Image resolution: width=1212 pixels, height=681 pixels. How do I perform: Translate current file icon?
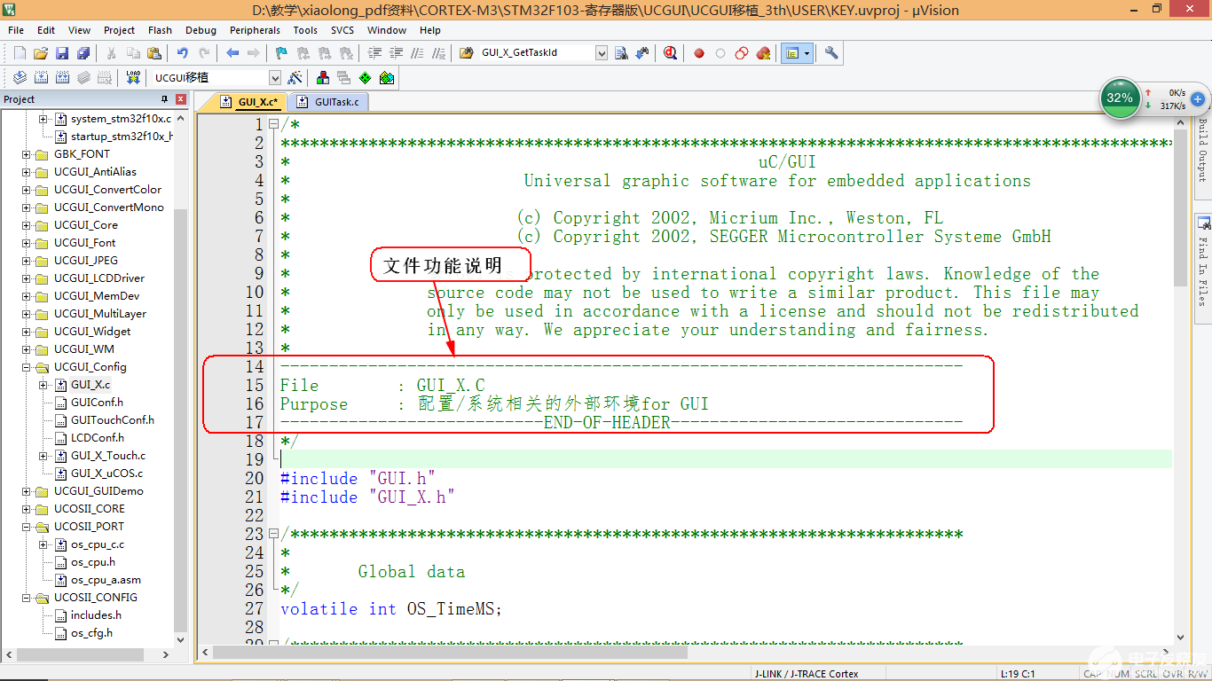click(20, 78)
